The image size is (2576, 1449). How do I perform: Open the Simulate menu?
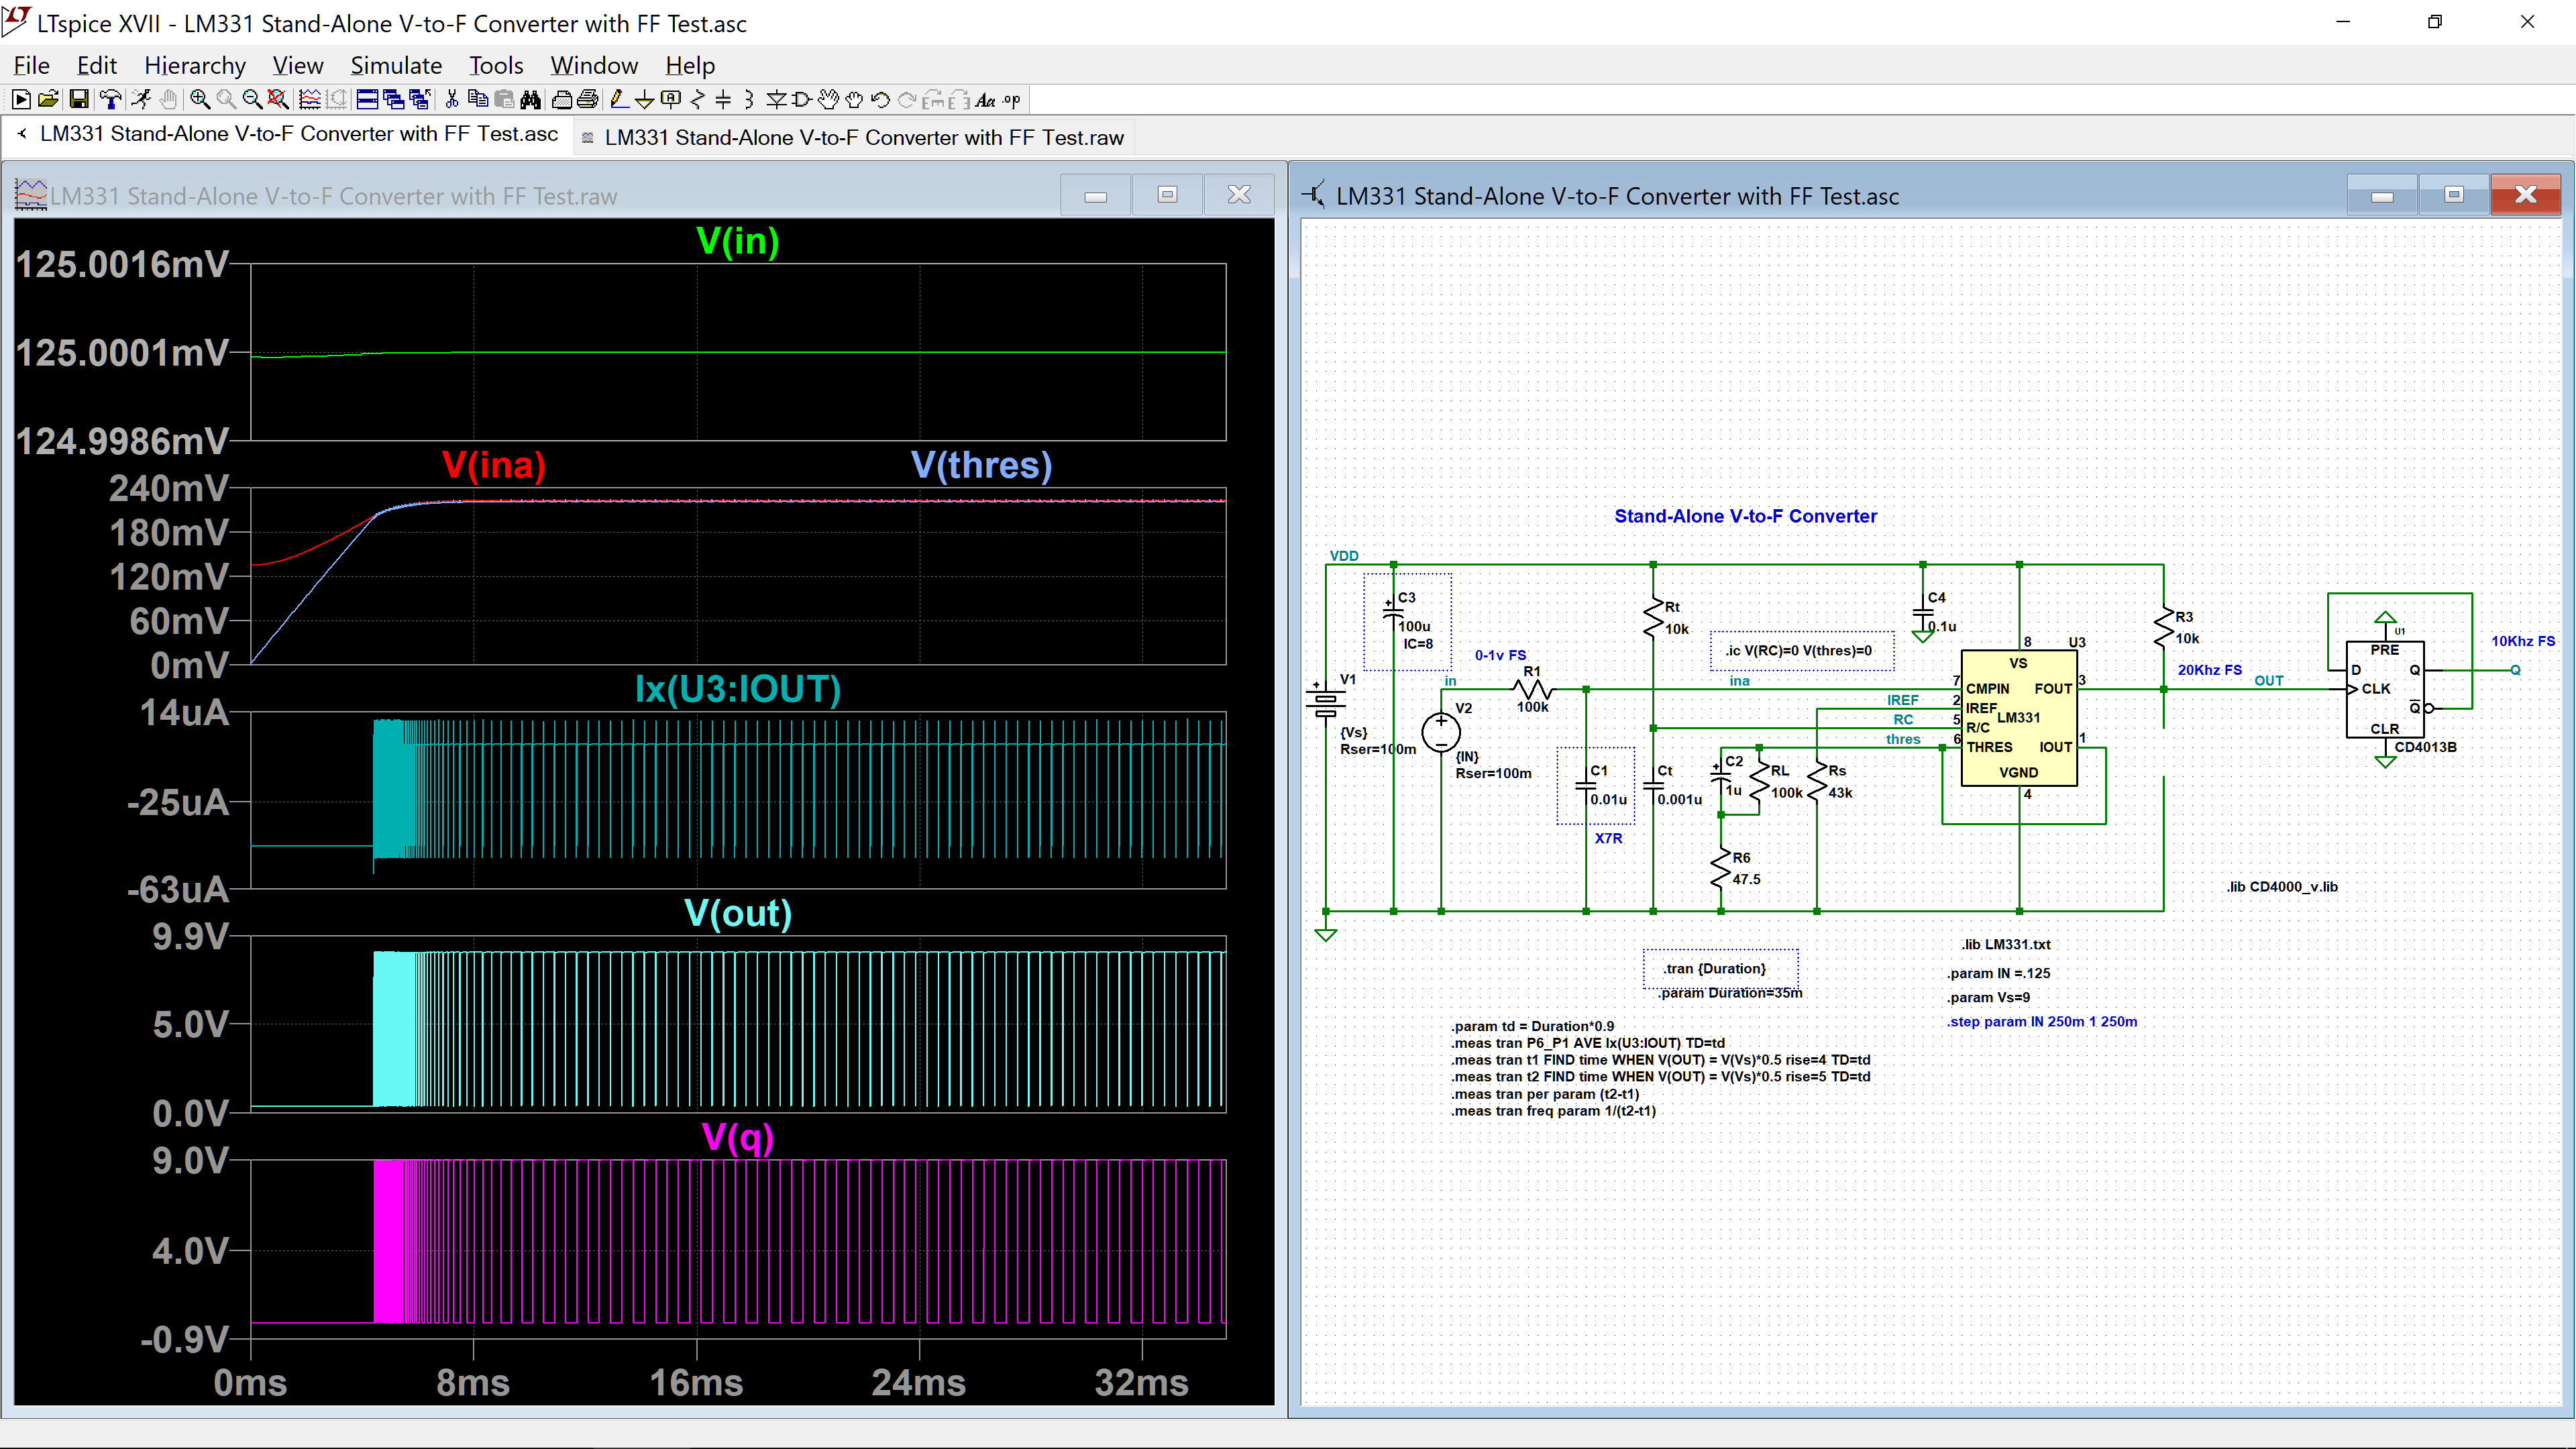click(396, 65)
